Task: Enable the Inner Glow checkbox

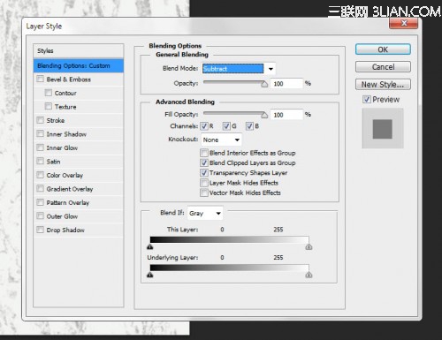Action: 40,147
